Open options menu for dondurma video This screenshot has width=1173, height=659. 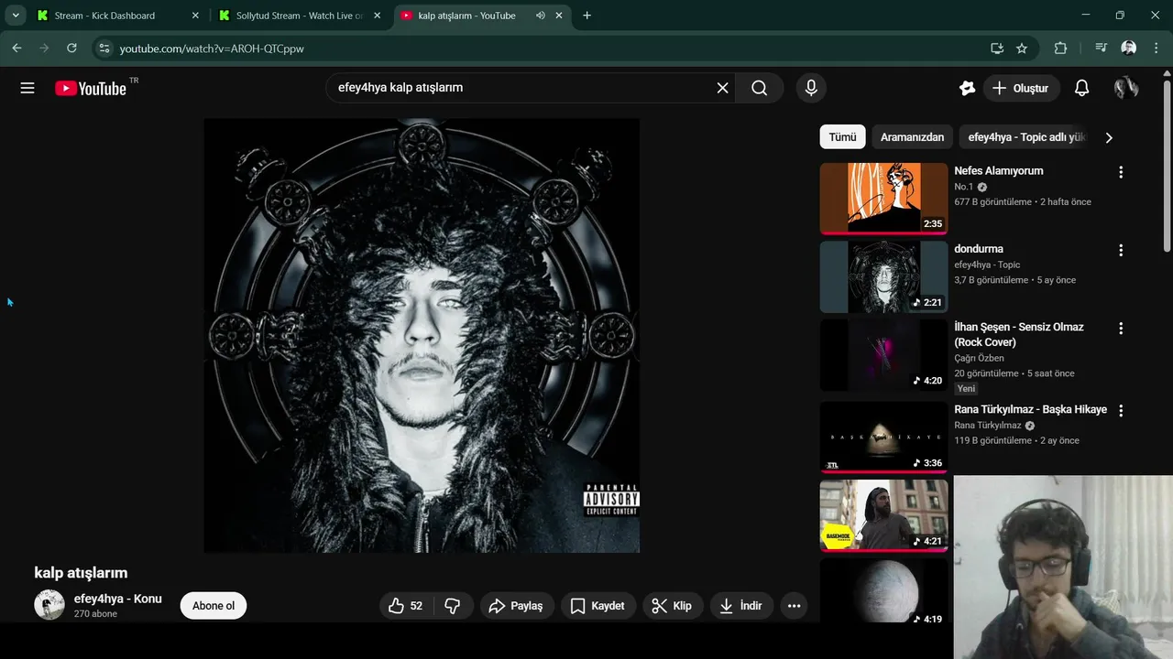(x=1120, y=250)
